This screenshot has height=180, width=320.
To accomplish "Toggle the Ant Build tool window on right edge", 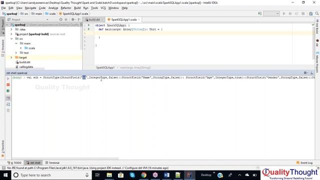I will click(317, 26).
